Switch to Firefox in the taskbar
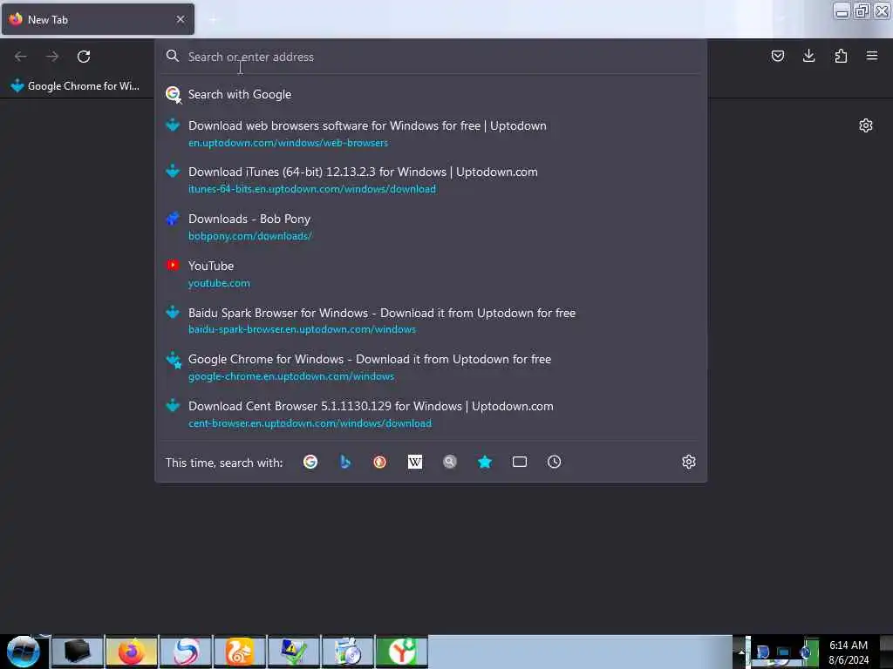Image resolution: width=893 pixels, height=669 pixels. 132,652
